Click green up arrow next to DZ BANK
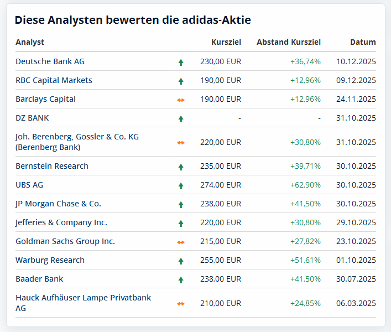This screenshot has width=391, height=332. pyautogui.click(x=181, y=119)
